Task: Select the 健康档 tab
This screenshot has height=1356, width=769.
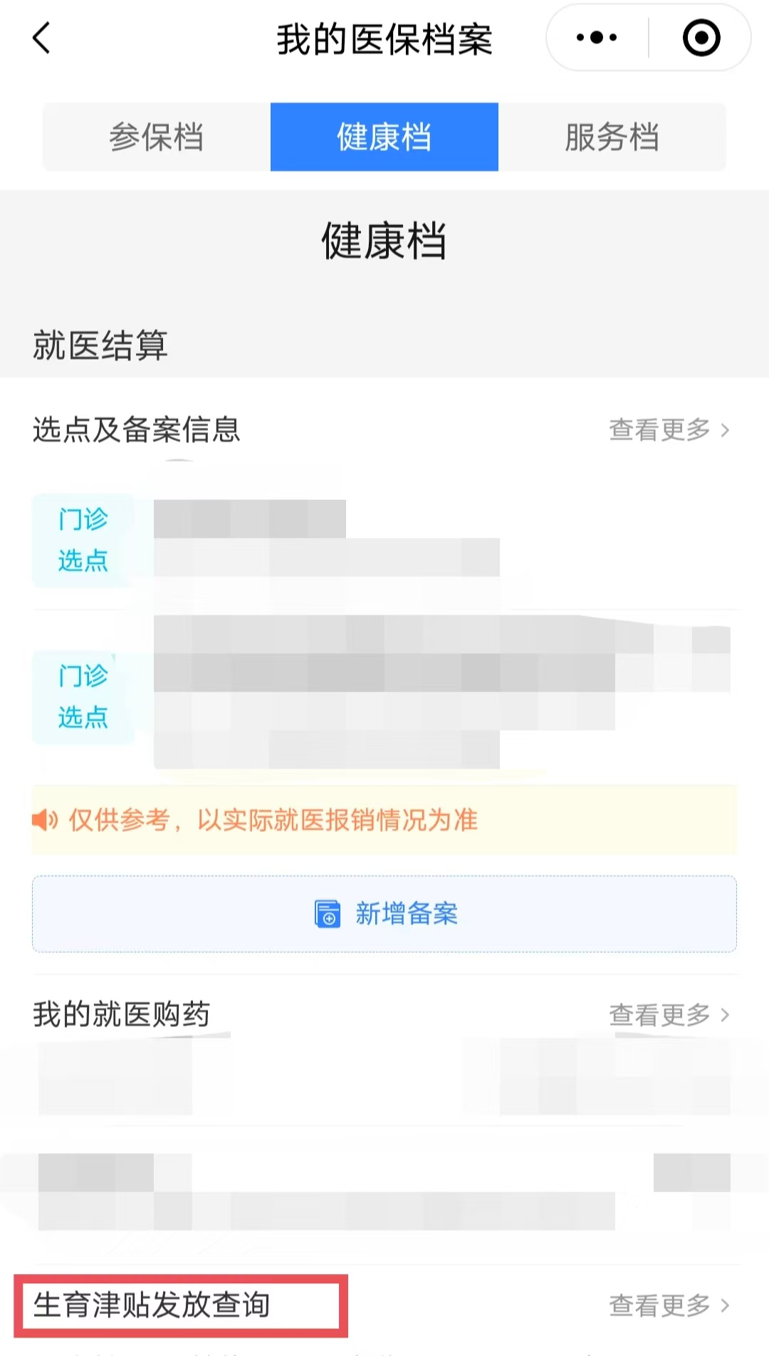Action: [x=384, y=137]
